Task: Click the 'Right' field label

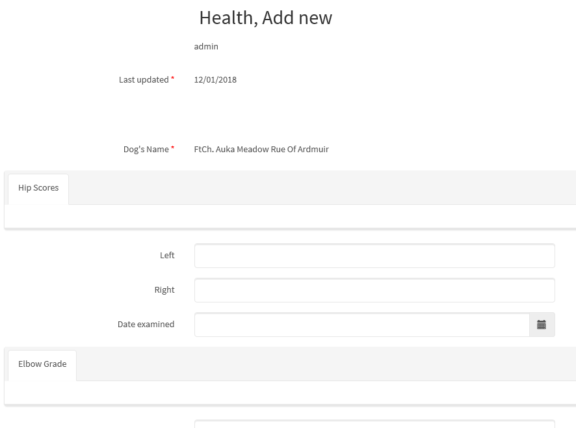Action: click(164, 289)
